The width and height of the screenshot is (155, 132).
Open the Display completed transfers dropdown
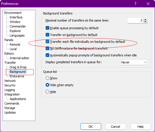[x=134, y=62]
